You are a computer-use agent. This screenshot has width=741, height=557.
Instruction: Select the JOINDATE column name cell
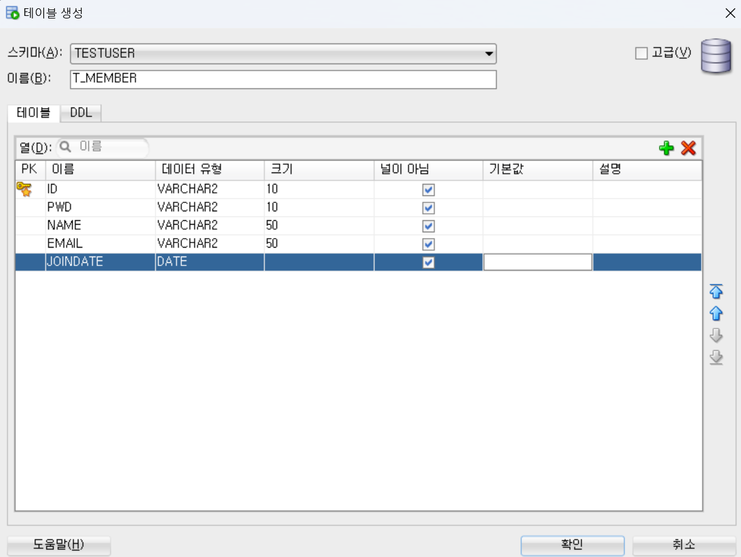(100, 262)
